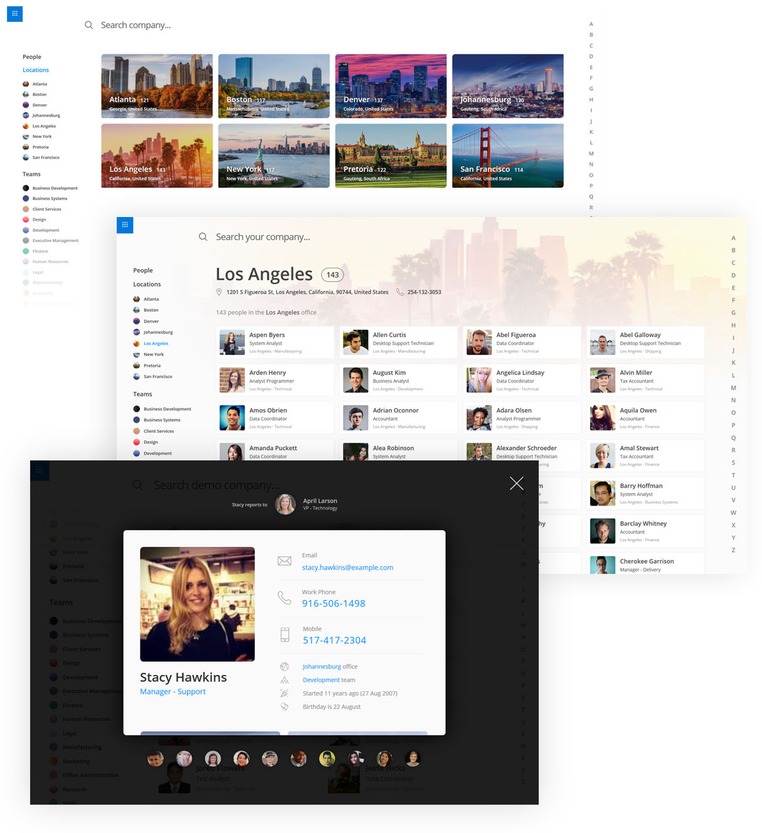Click the mobile device icon on Stacy's profile
The image size is (762, 833).
tap(285, 634)
